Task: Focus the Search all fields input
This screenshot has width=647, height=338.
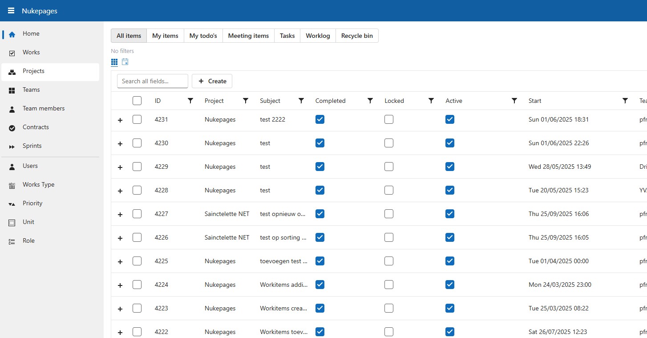Action: pos(152,81)
